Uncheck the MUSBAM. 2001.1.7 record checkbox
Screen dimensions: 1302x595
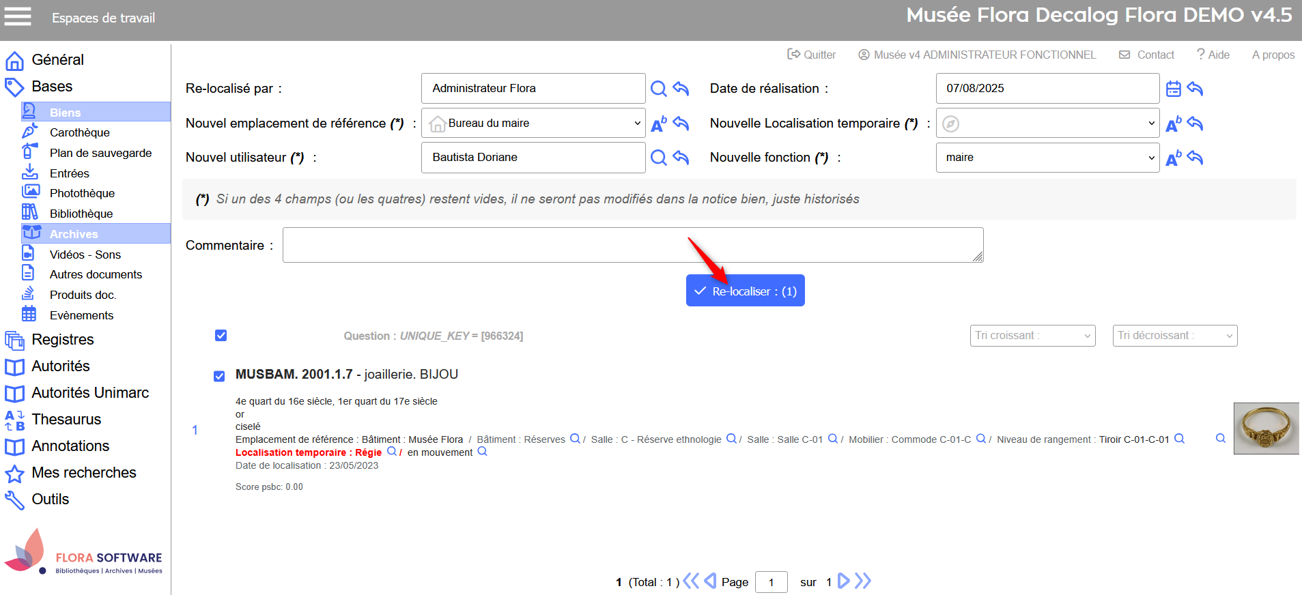pyautogui.click(x=219, y=376)
